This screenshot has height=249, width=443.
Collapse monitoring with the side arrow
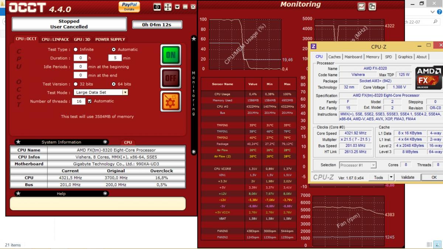193,152
